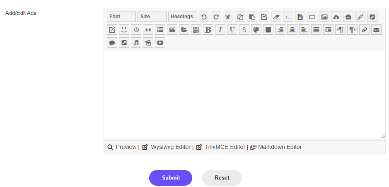Screen dimensions: 389x187
Task: Open the solid square background color
Action: 268,30
